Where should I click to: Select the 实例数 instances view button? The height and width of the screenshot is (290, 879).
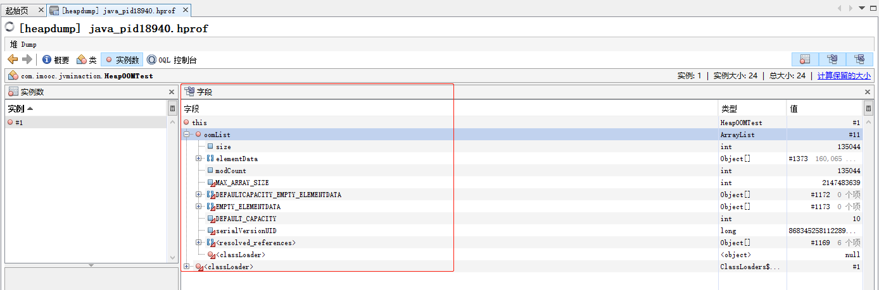(x=122, y=60)
